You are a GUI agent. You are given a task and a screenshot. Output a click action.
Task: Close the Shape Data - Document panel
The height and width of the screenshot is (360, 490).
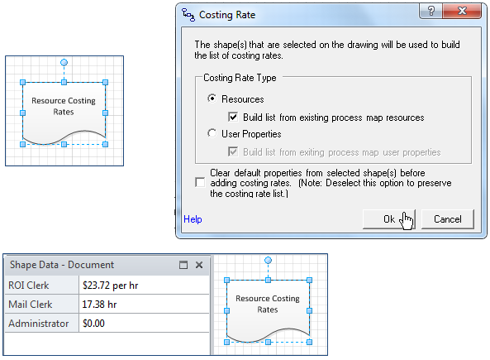[199, 265]
